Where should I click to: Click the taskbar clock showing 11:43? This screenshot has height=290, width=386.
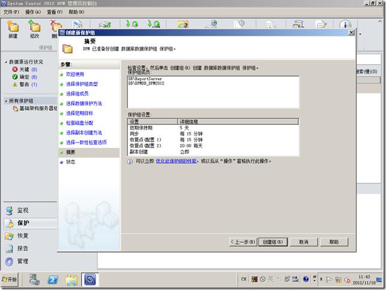[364, 280]
